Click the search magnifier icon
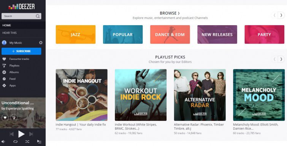 coord(38,16)
